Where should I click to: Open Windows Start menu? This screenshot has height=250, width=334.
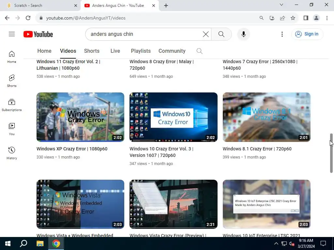[x=8, y=243]
